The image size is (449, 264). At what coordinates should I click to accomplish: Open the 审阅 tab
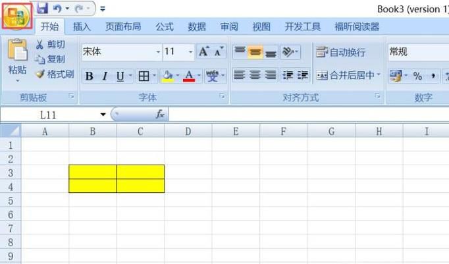coord(229,26)
